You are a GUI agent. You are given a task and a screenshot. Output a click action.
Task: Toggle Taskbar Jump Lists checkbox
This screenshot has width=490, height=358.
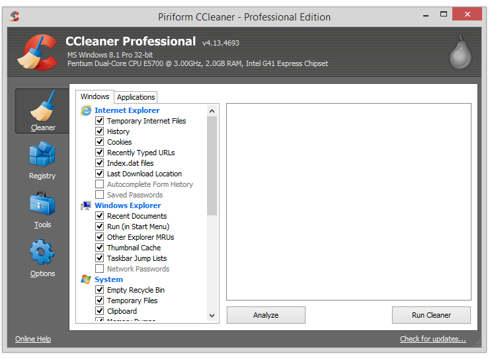click(x=100, y=258)
